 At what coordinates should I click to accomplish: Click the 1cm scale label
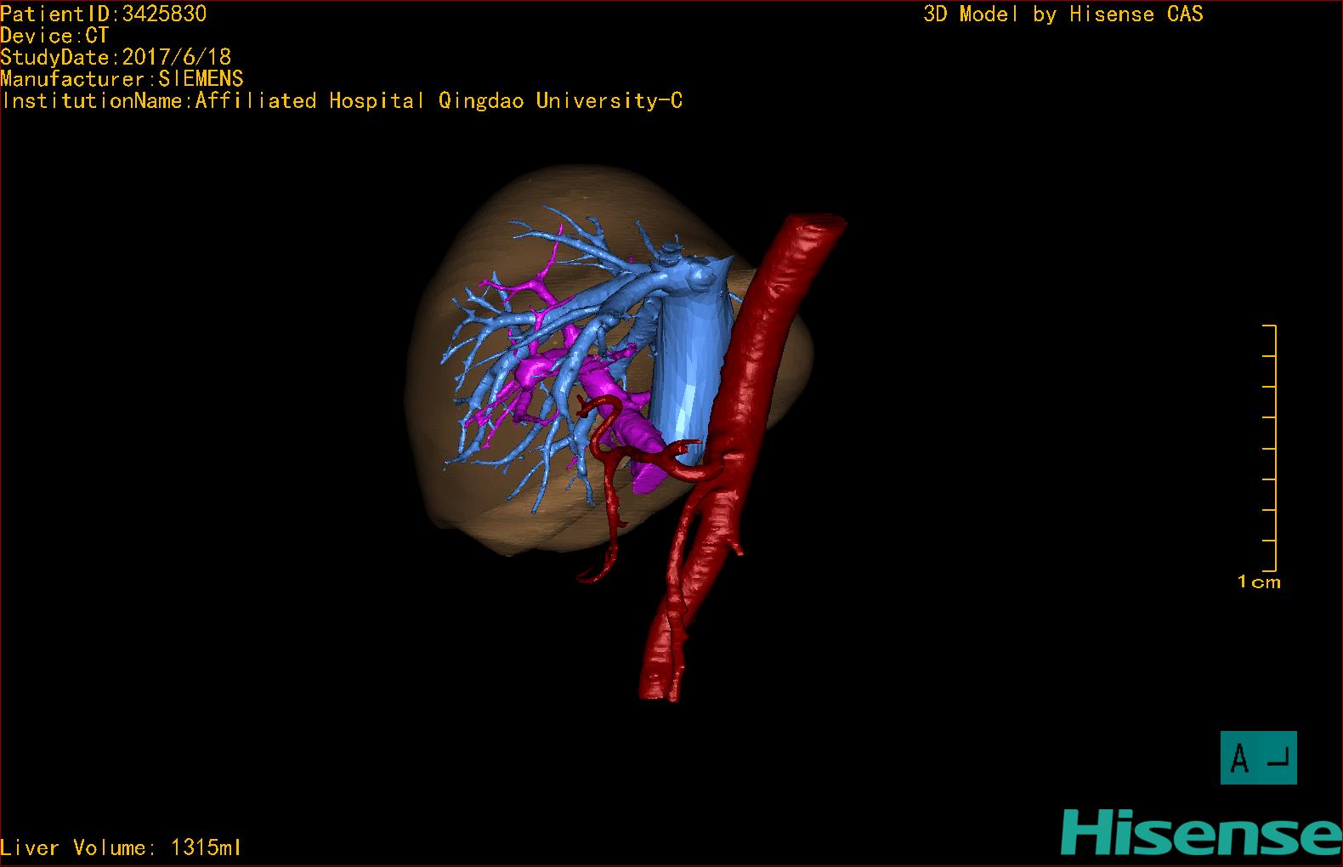tap(1259, 582)
